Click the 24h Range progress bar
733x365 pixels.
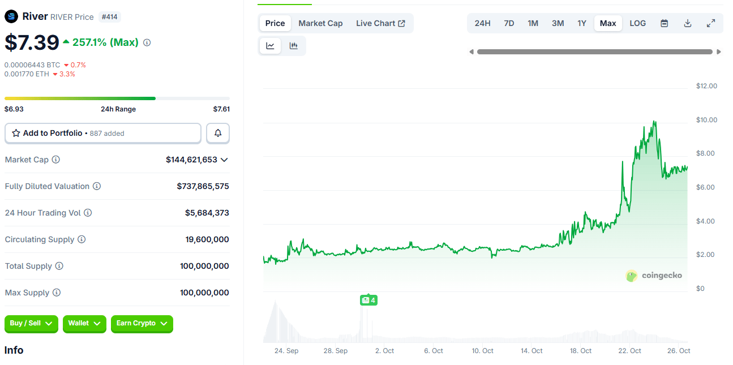click(x=117, y=98)
